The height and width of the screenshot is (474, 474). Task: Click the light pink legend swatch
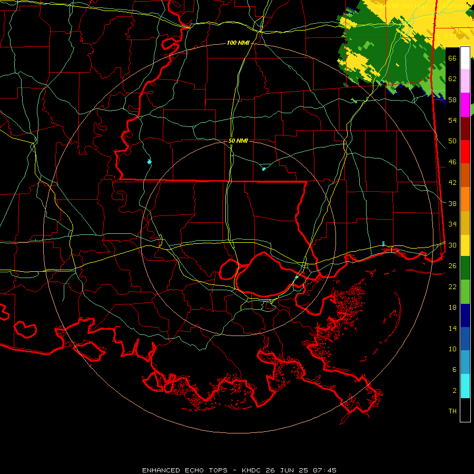tap(465, 81)
